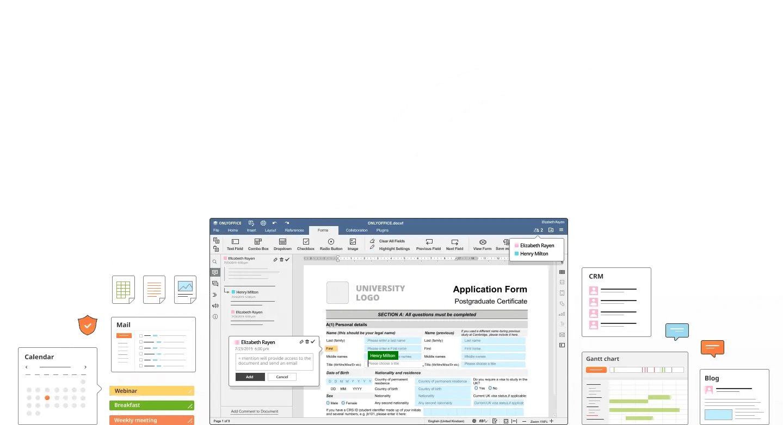Click Clear All Fields

387,241
